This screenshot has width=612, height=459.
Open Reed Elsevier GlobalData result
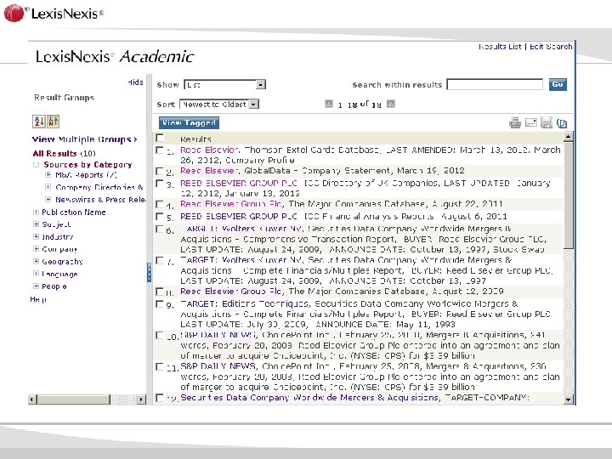point(210,171)
